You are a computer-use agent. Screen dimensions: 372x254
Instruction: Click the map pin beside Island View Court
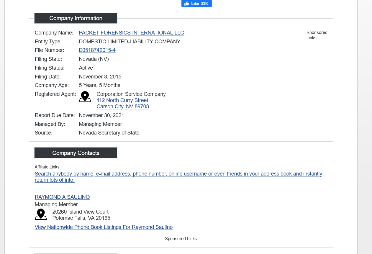[41, 214]
